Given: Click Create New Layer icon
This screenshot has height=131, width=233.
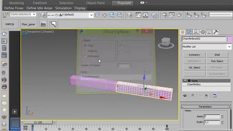Looking at the screenshot, I should [x=97, y=15].
